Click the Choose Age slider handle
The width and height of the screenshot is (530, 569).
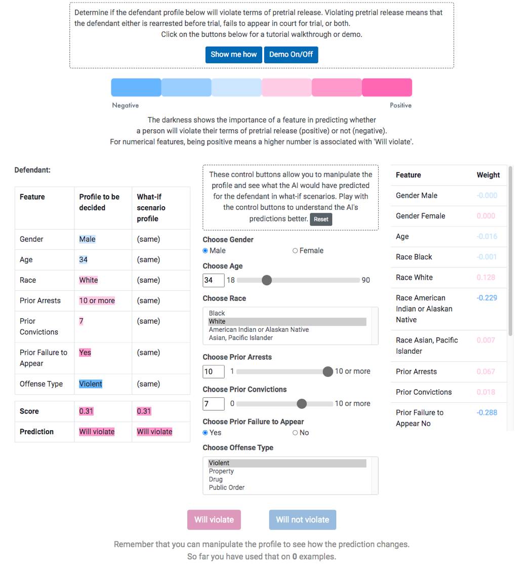pos(267,280)
